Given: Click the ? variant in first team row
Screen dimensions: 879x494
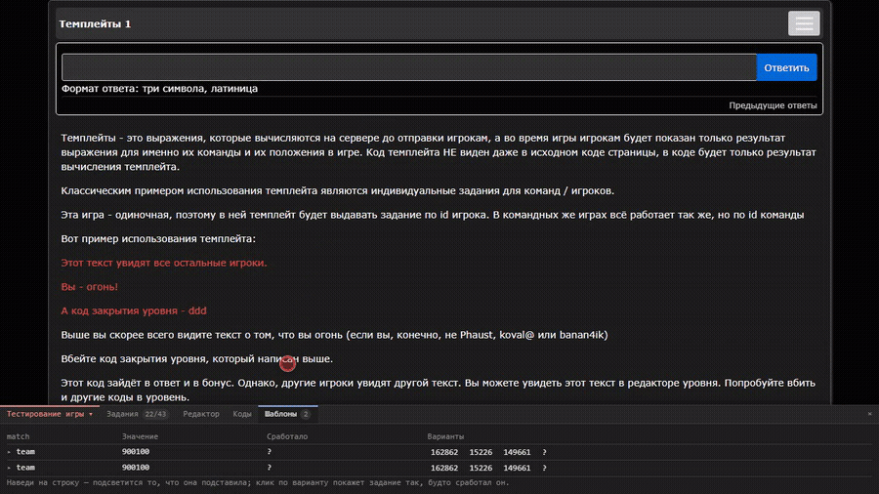Looking at the screenshot, I should tap(544, 452).
